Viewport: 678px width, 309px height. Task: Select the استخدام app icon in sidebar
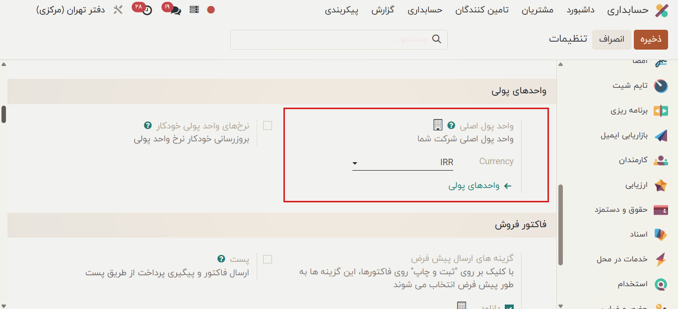click(x=661, y=284)
